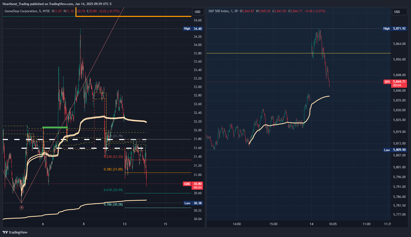The width and height of the screenshot is (411, 237).
Task: Select the 0.236 (31.33) Fibonacci level label
Action: click(113, 157)
